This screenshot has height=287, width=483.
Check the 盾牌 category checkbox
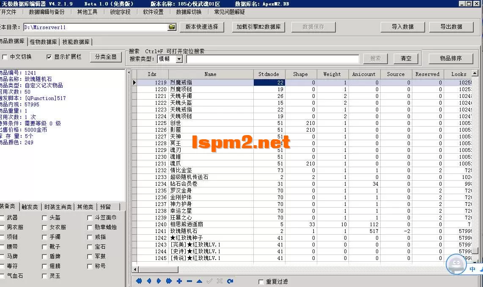pos(44,256)
